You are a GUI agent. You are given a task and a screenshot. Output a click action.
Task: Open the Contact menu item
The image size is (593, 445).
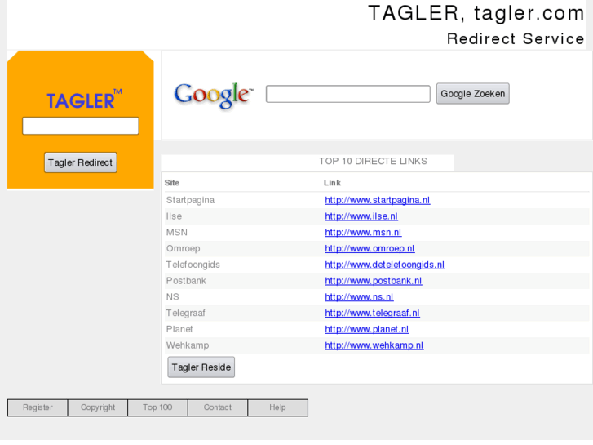coord(218,407)
